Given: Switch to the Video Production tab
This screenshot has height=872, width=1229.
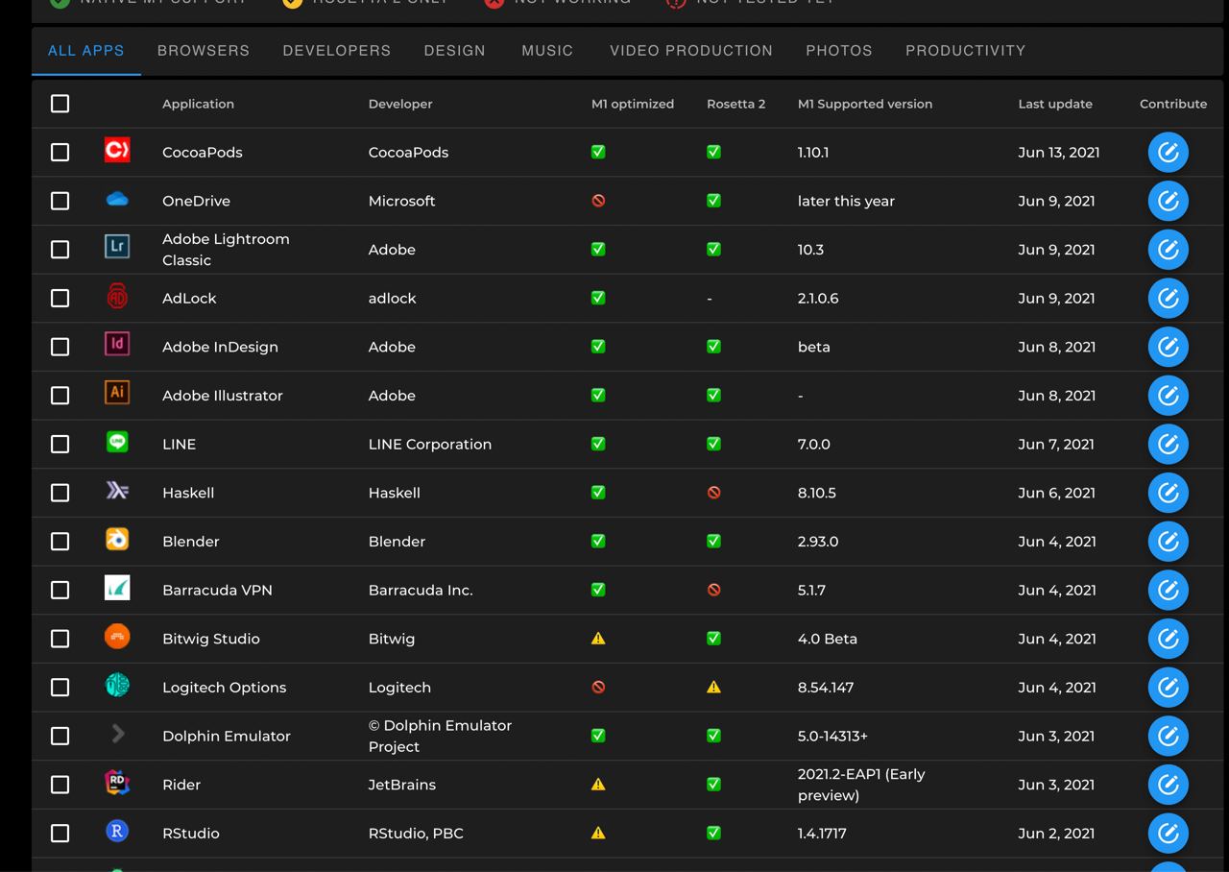Looking at the screenshot, I should tap(691, 50).
